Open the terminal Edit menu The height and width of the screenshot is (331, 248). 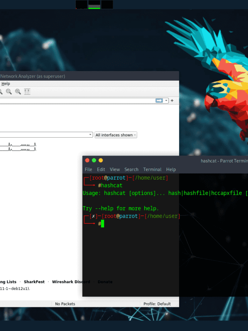(101, 170)
